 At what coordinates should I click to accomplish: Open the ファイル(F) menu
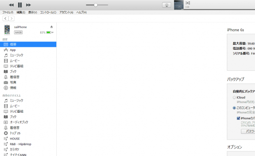coord(8,12)
